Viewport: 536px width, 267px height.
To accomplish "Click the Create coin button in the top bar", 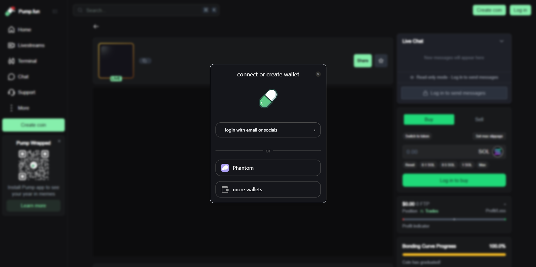I will (489, 10).
